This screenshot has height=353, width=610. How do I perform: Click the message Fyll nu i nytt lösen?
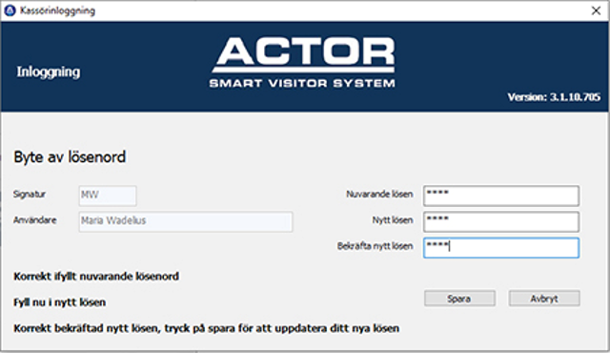click(x=59, y=302)
